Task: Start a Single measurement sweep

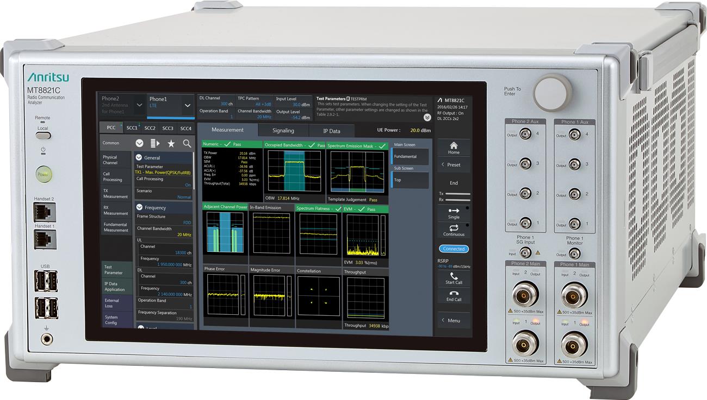Action: click(x=453, y=213)
